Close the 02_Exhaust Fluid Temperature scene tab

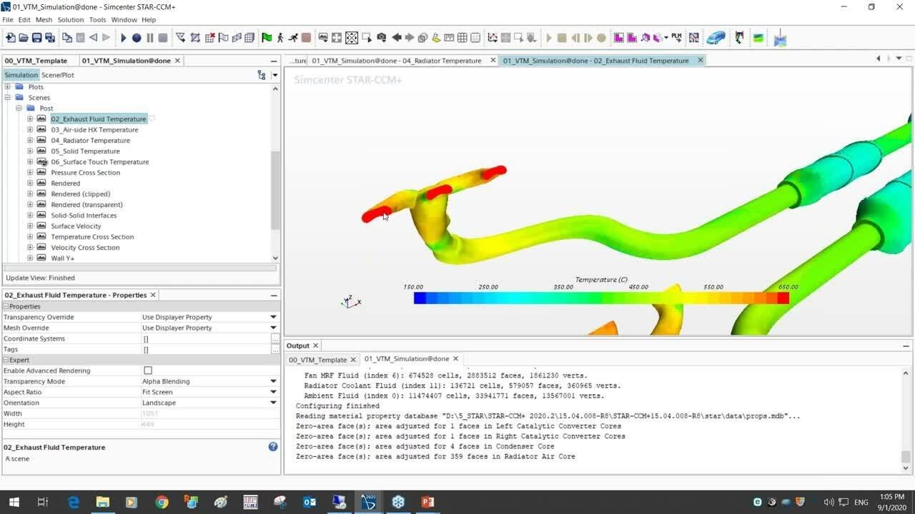coord(701,61)
